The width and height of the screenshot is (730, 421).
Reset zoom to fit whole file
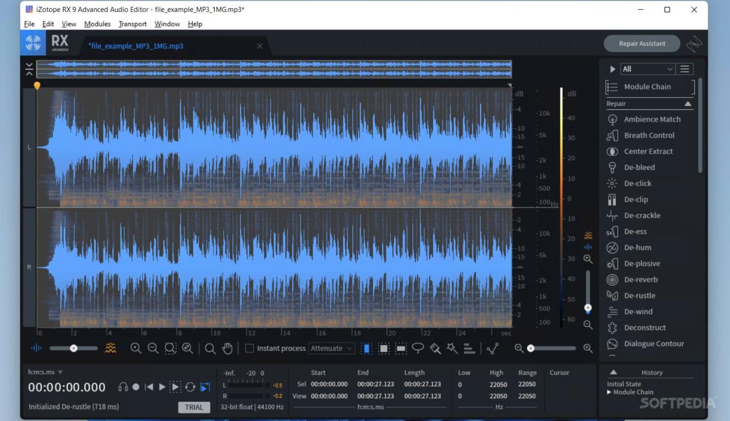(x=187, y=348)
